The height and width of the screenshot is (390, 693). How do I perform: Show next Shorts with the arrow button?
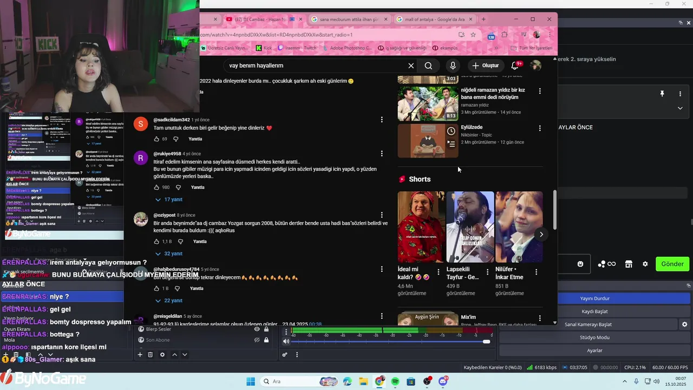click(x=541, y=234)
